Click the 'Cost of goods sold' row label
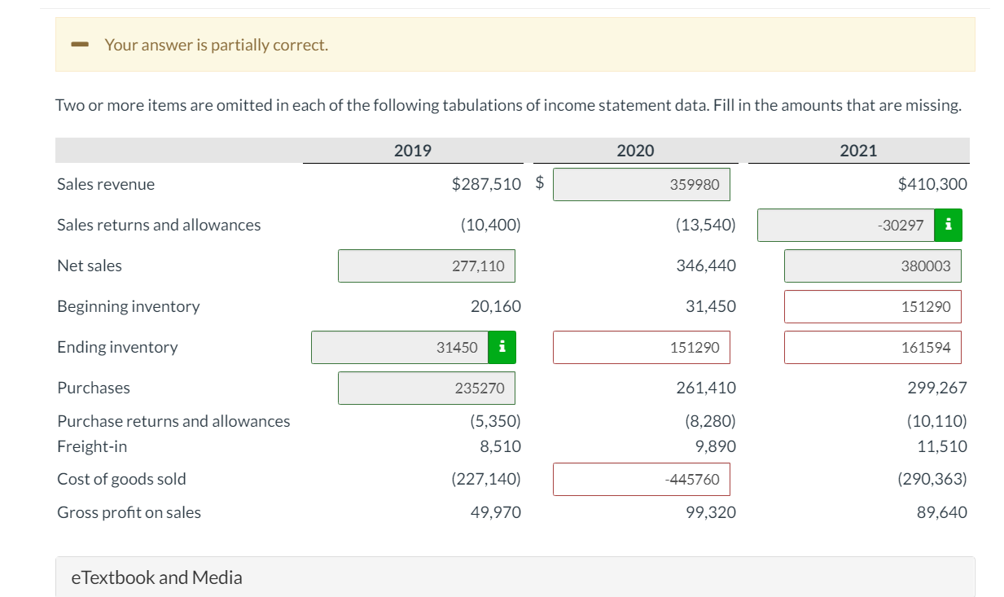 pos(121,479)
